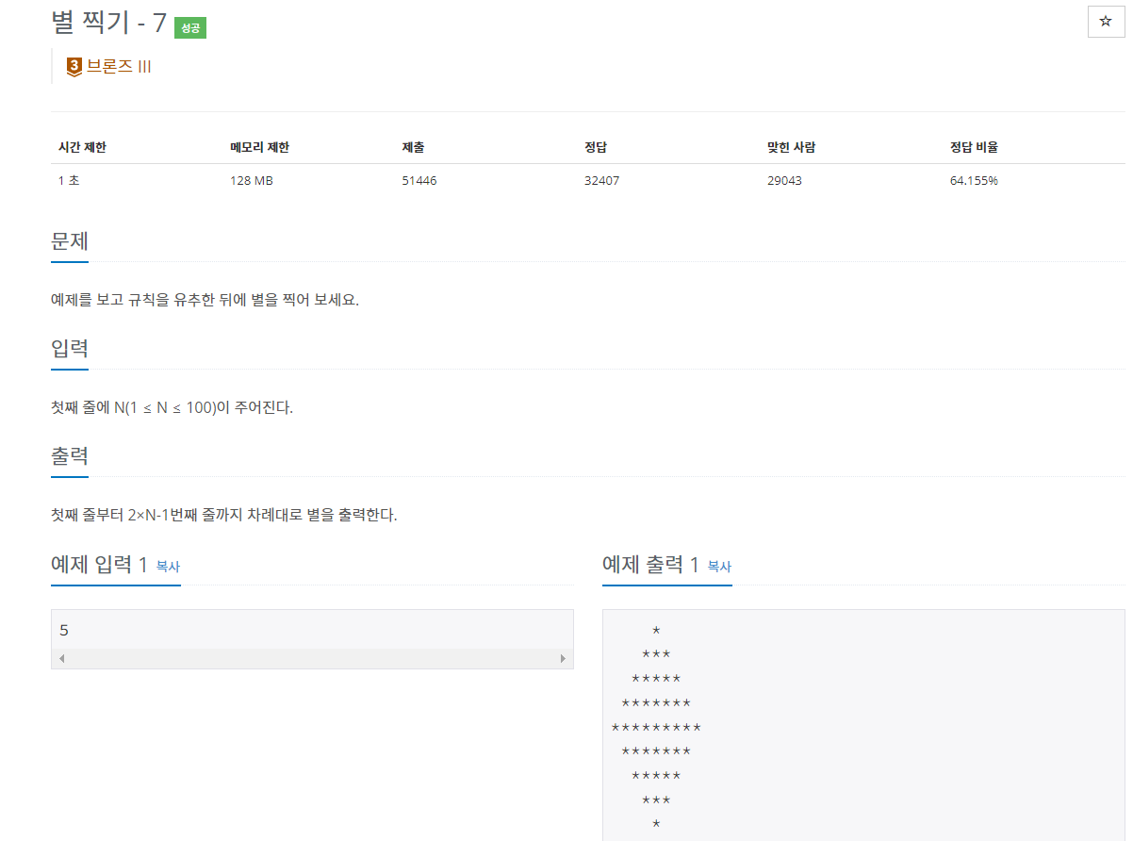Click the 출력 section heading
This screenshot has width=1133, height=841.
pos(70,455)
